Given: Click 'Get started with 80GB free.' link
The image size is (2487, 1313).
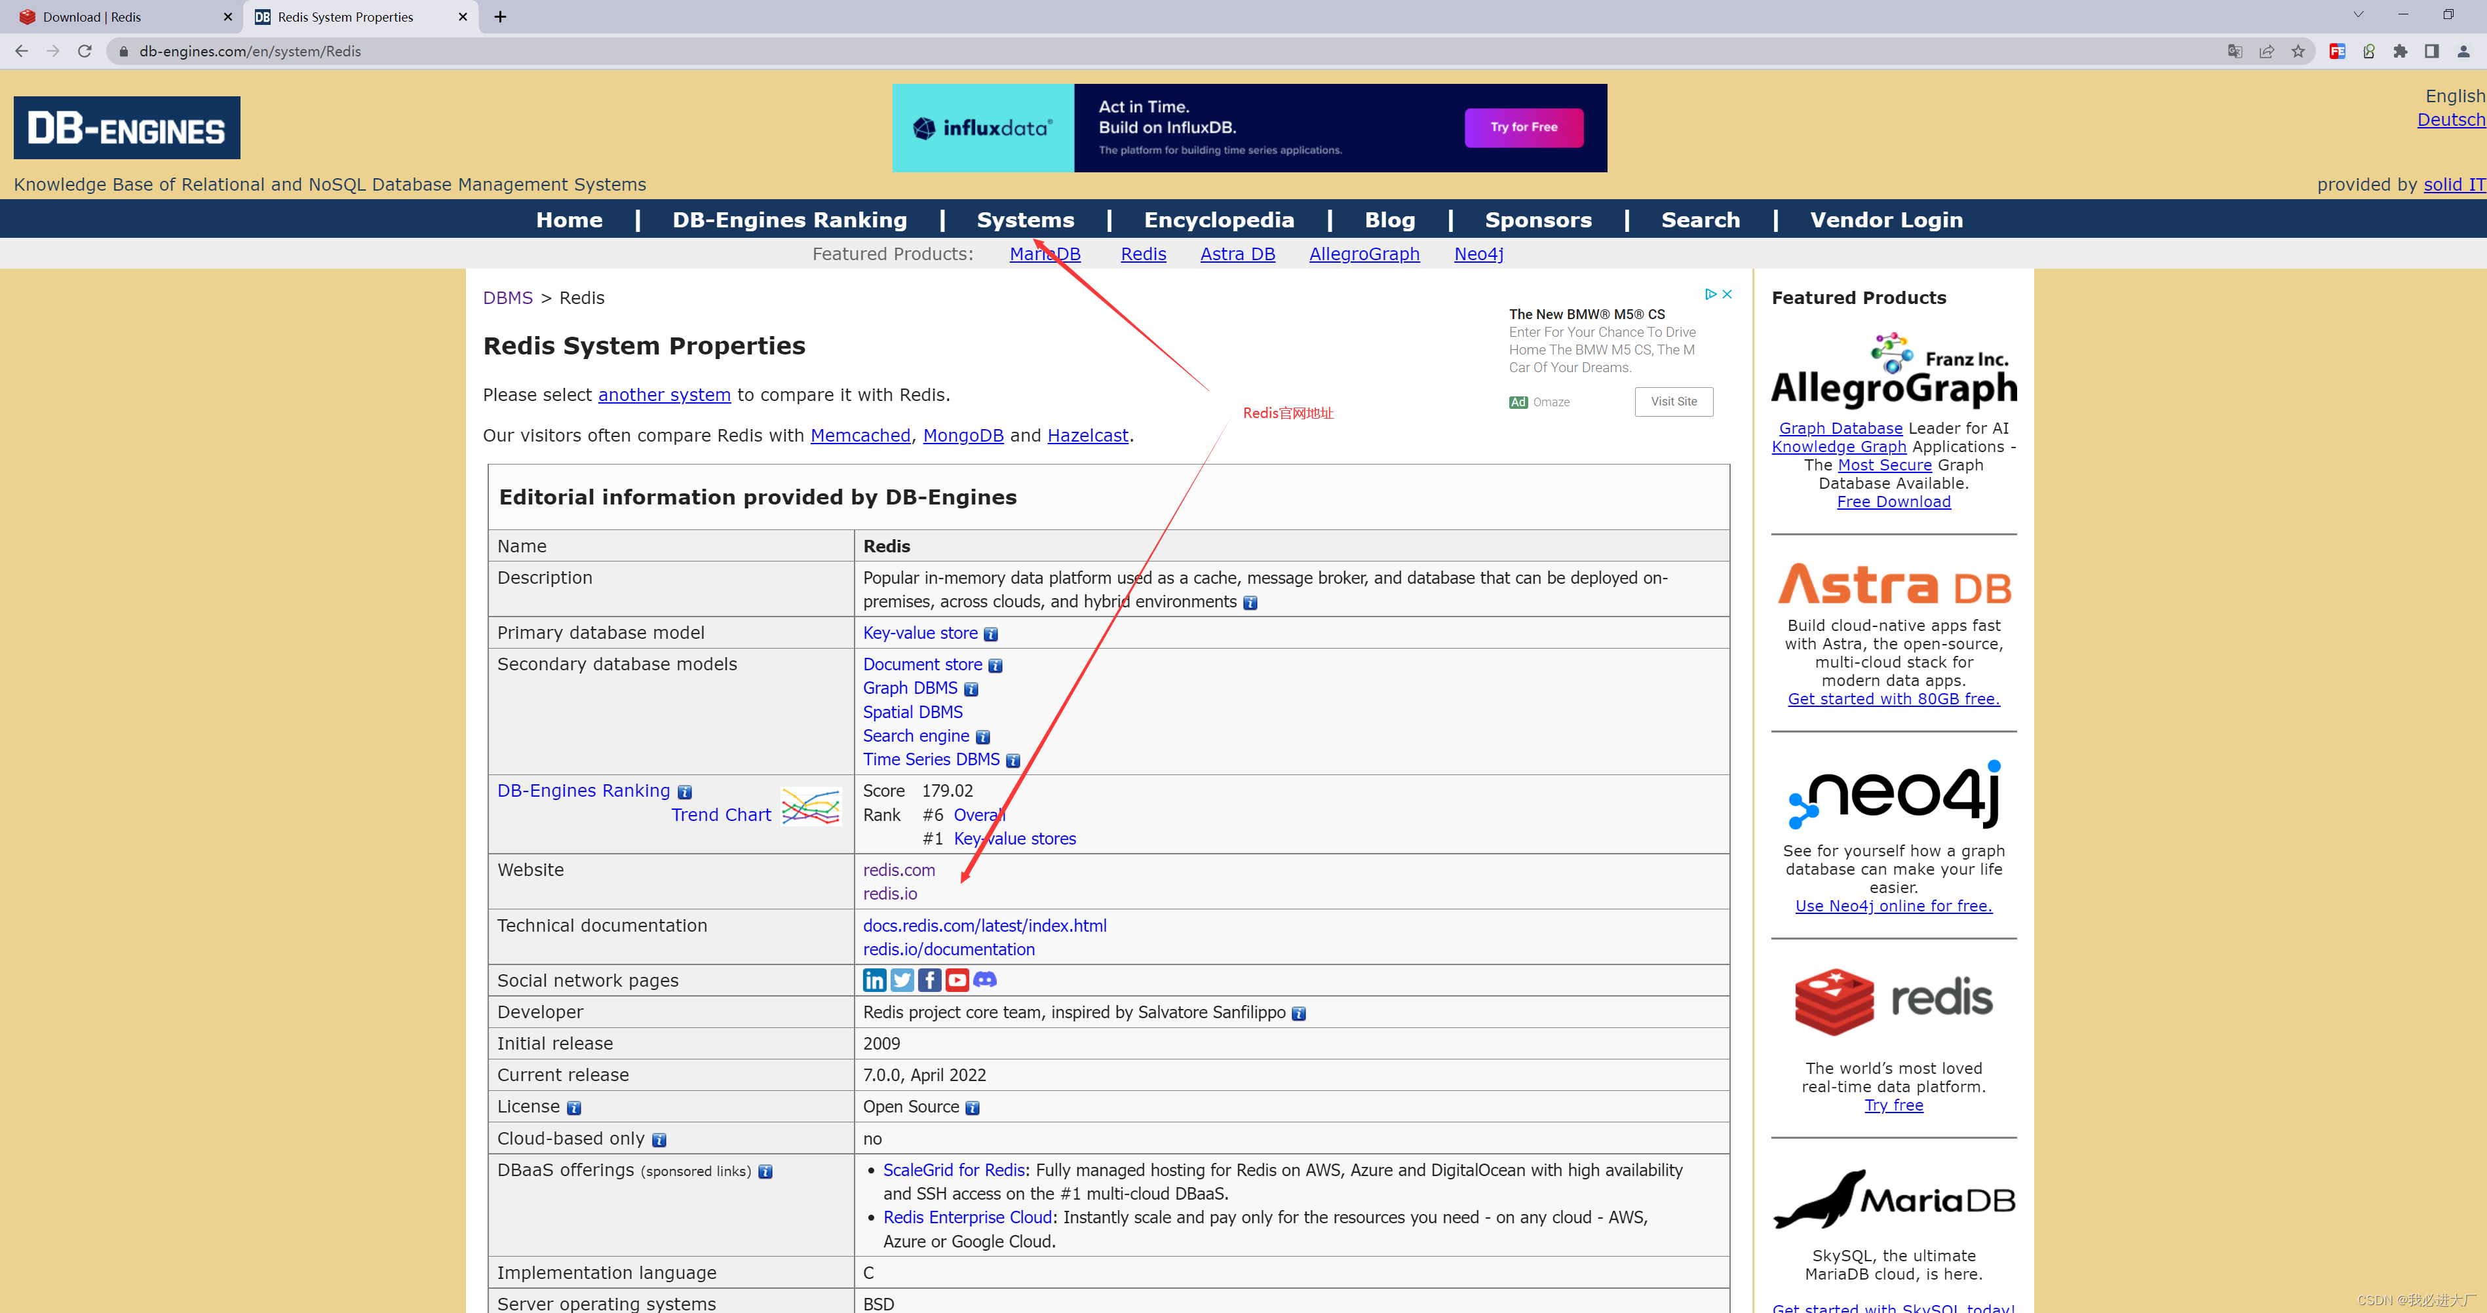Looking at the screenshot, I should (x=1893, y=699).
